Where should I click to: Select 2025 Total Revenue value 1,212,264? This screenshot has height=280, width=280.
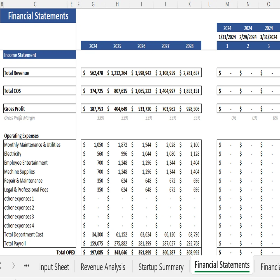(x=117, y=73)
